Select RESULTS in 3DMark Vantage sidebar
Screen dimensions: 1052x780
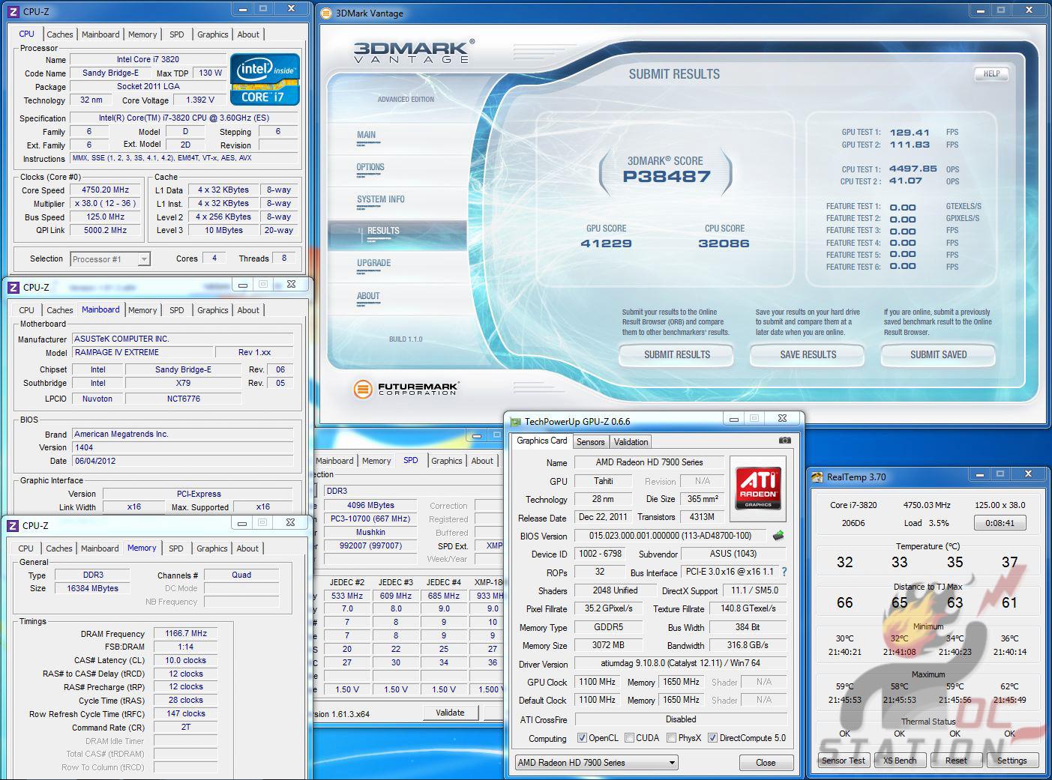397,236
